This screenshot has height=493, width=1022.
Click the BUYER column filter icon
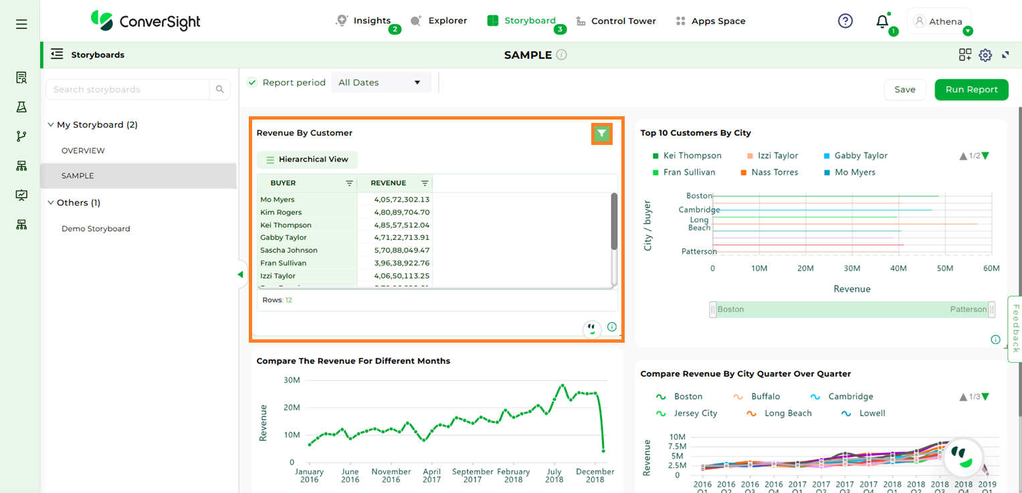pos(349,183)
